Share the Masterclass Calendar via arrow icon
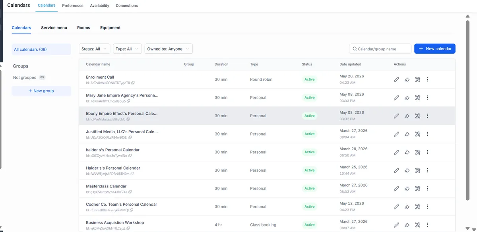This screenshot has width=477, height=232. click(407, 189)
